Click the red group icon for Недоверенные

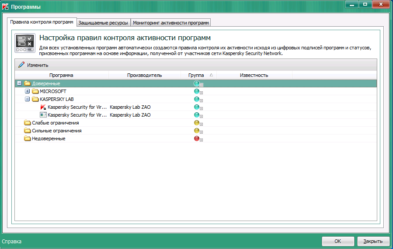point(197,138)
